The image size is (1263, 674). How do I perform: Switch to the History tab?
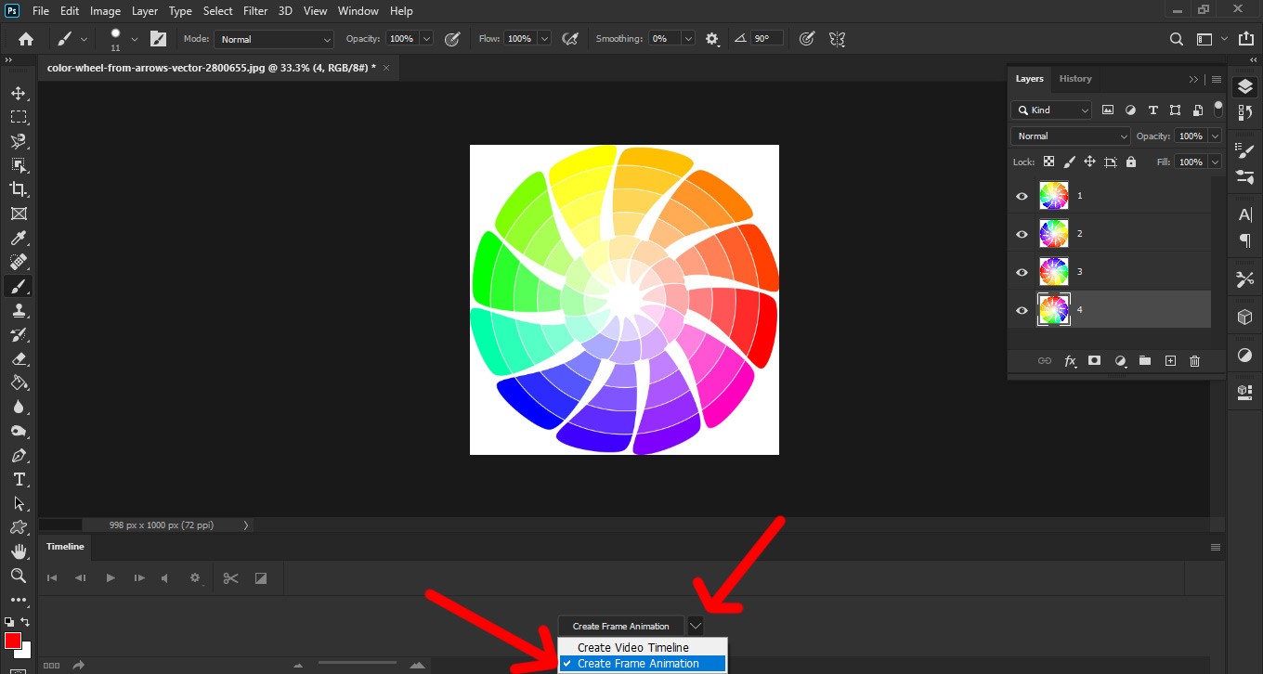(1074, 79)
